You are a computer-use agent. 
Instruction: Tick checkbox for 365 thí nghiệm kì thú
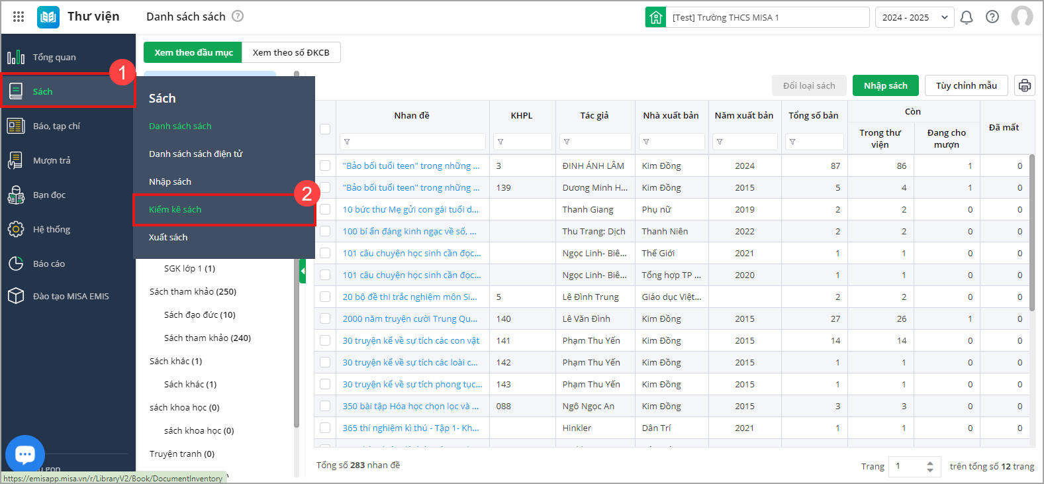[x=325, y=428]
